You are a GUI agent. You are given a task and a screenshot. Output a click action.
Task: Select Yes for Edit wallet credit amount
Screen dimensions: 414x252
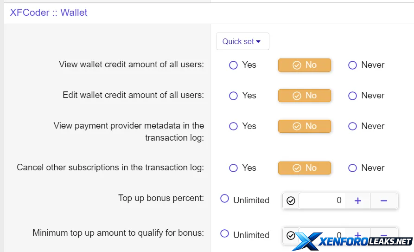(234, 96)
